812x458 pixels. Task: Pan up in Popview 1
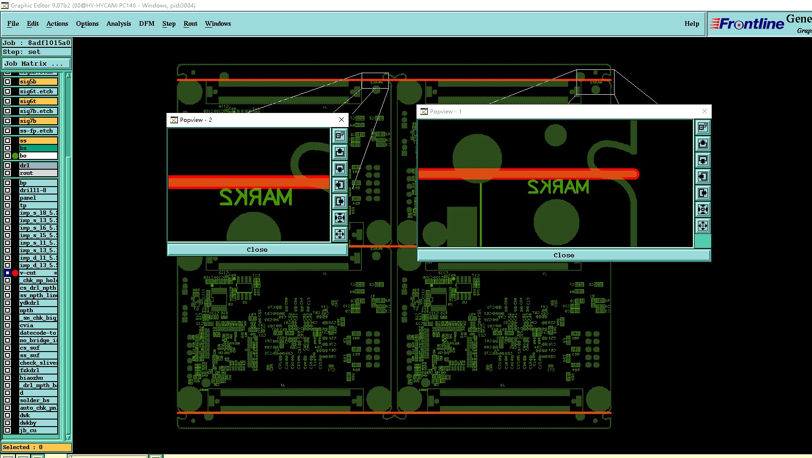click(703, 143)
